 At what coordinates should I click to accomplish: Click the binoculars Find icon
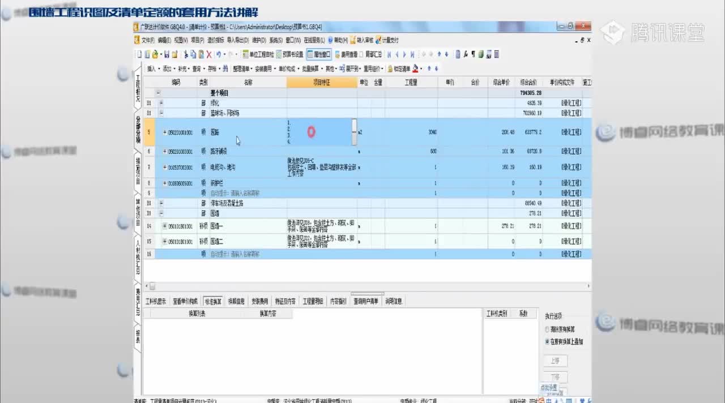pos(225,68)
